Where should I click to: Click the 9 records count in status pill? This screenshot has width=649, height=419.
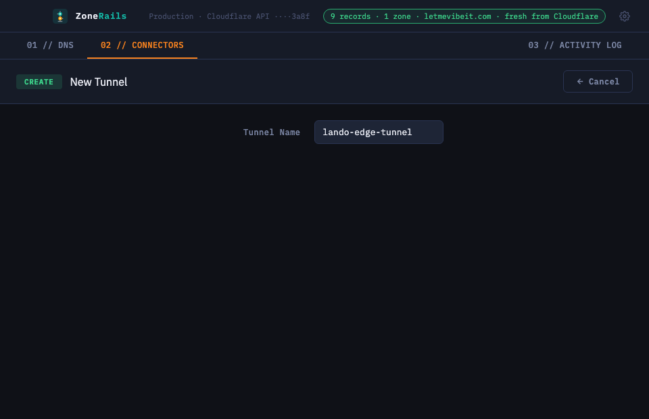click(350, 16)
